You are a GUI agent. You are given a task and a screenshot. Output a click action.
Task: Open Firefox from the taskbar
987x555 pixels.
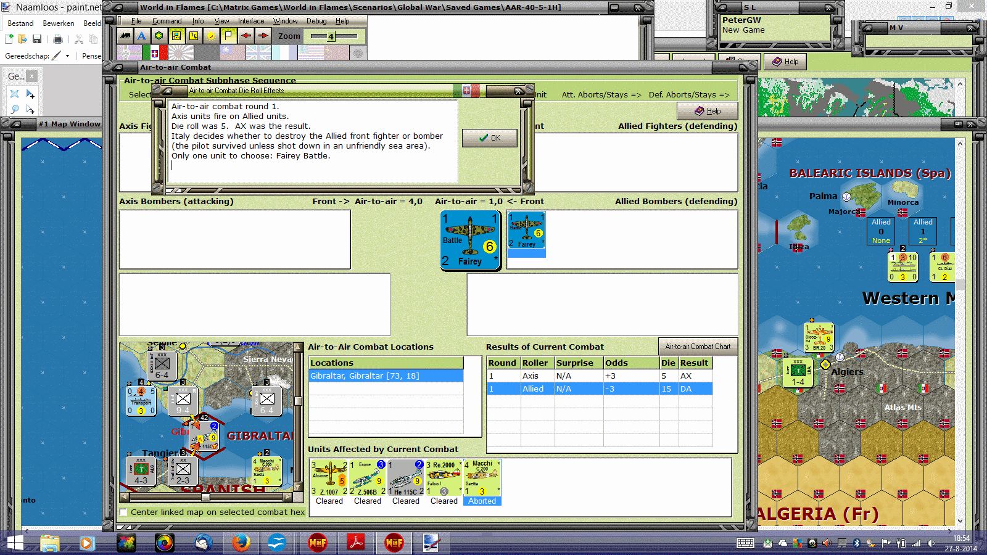pyautogui.click(x=241, y=543)
